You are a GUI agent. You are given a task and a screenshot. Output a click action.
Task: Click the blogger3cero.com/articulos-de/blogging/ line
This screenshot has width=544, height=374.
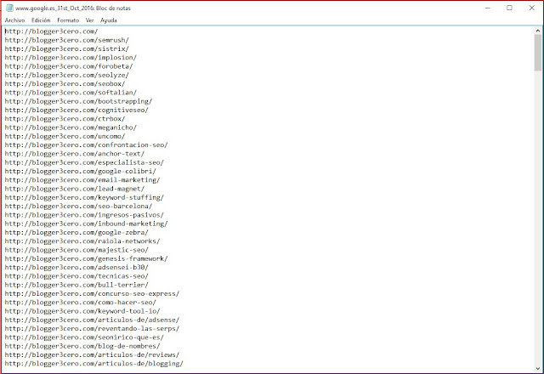(x=94, y=364)
